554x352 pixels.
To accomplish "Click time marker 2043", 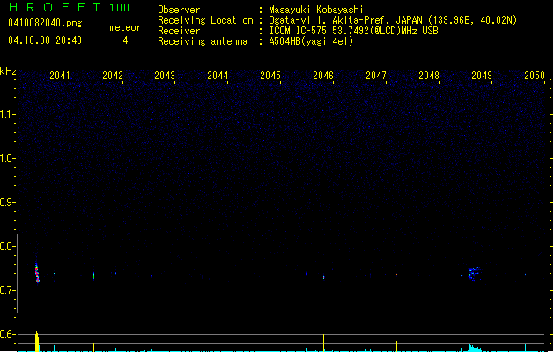I will click(x=165, y=76).
